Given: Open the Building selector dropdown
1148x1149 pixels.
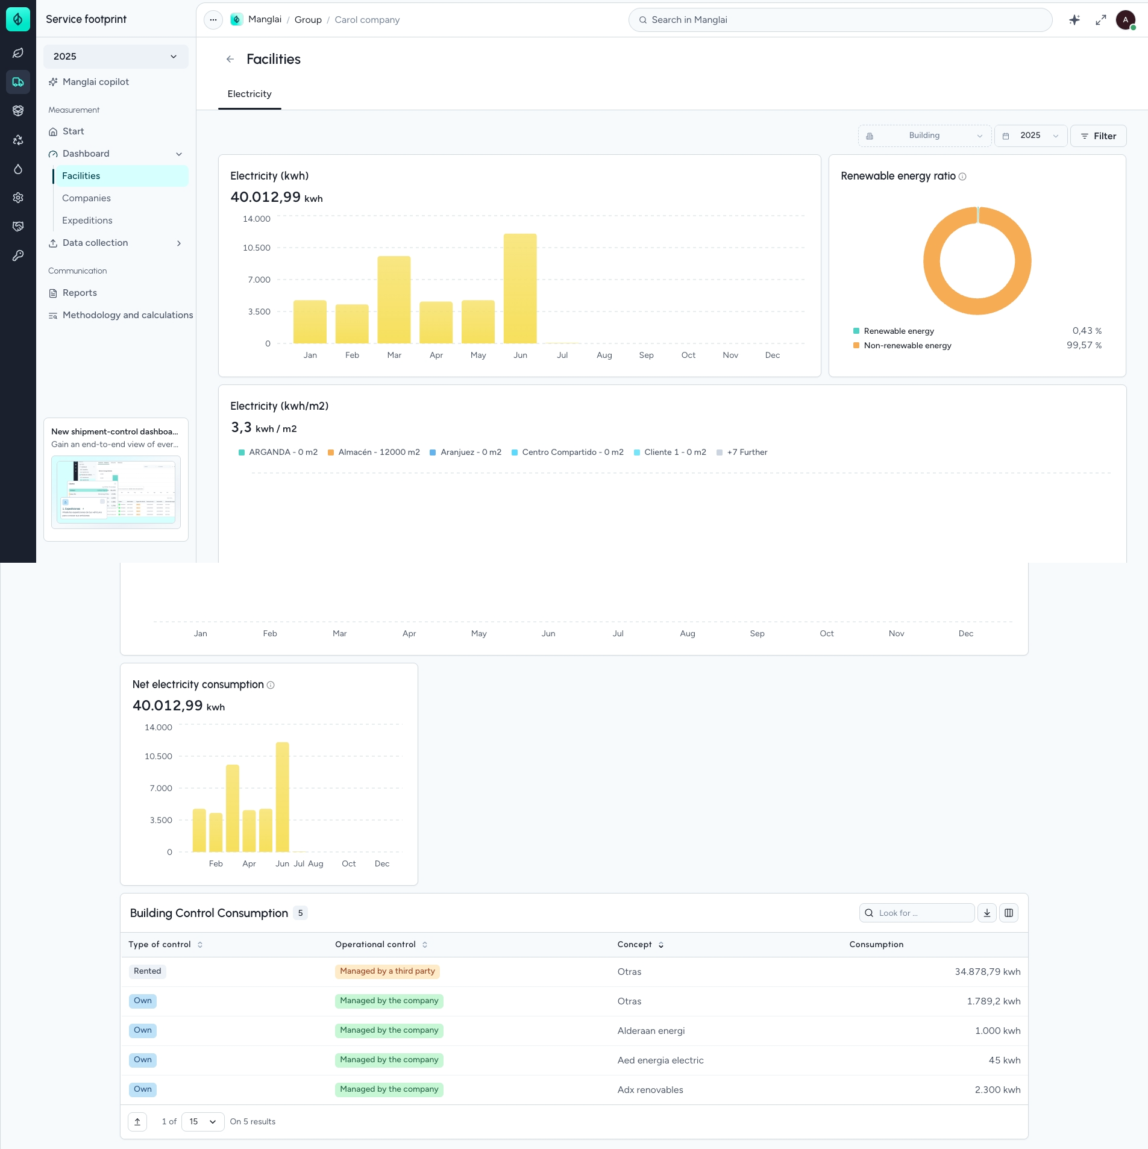Looking at the screenshot, I should coord(923,136).
